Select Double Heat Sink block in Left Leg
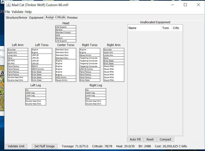The height and width of the screenshot is (151, 205). pos(36,102)
